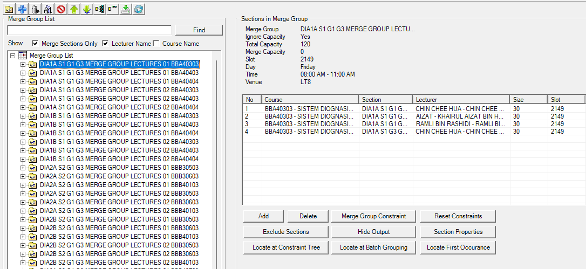Click the save-to-drive download icon
The width and height of the screenshot is (586, 269).
tap(126, 9)
